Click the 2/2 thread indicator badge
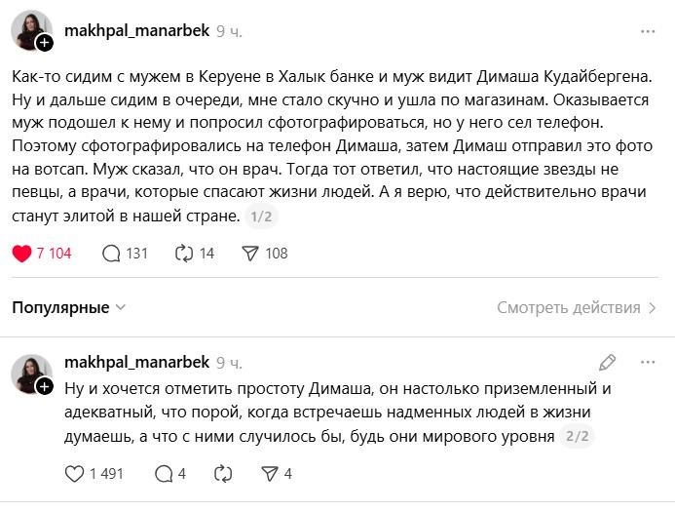 tap(577, 436)
